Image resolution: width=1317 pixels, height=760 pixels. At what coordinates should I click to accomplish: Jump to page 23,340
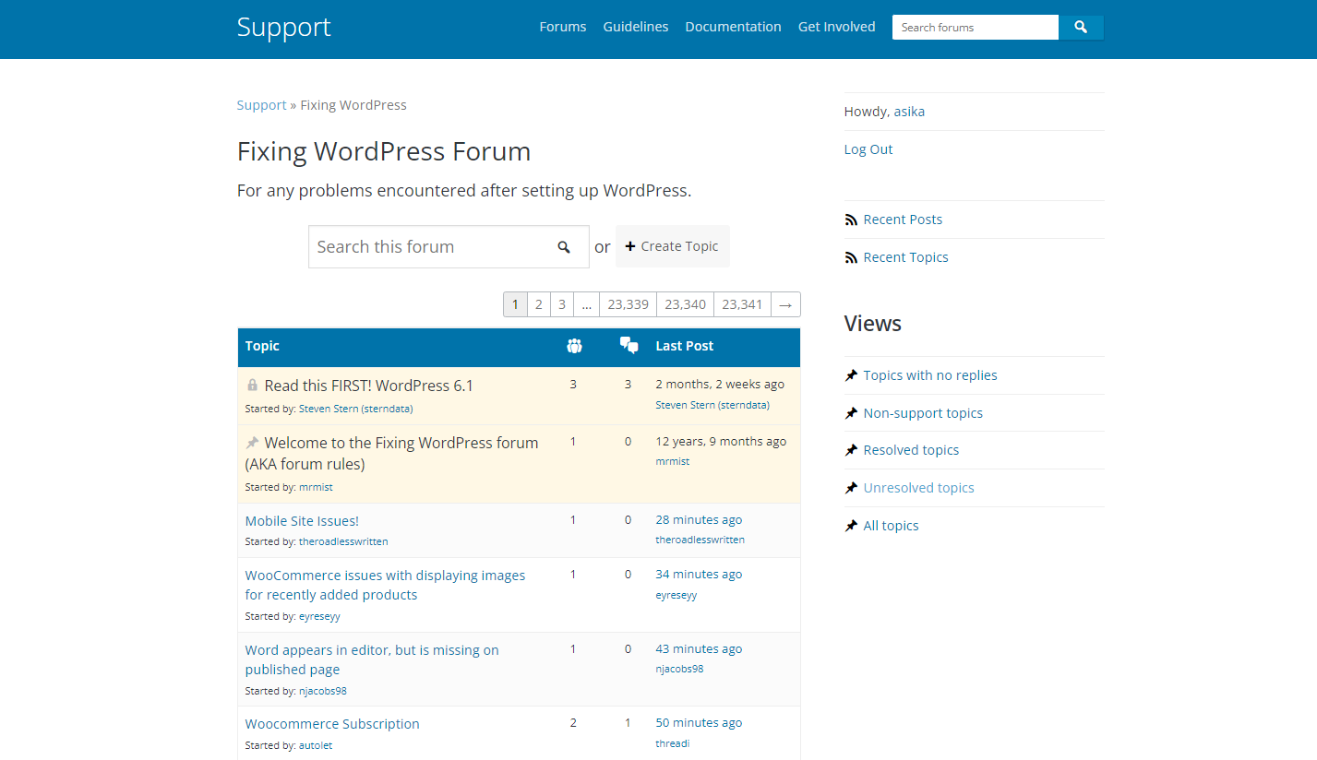[x=686, y=304]
